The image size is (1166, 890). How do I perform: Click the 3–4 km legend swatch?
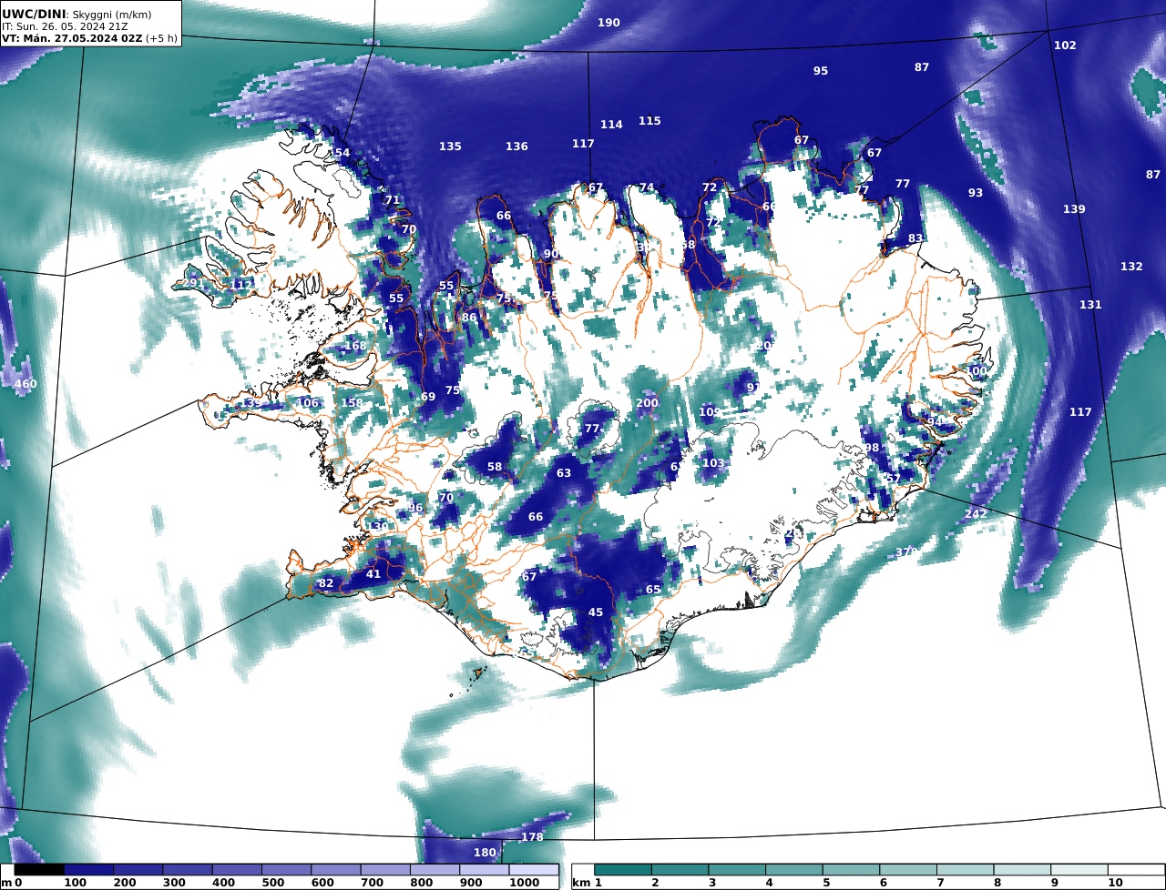737,870
